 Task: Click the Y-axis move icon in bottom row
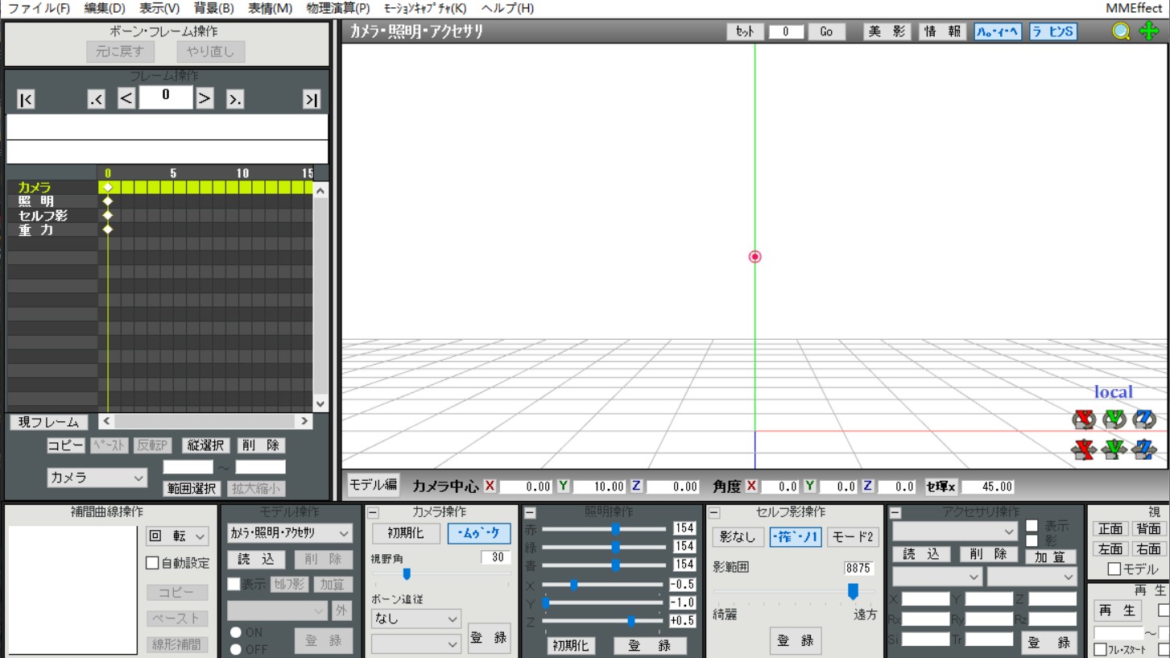1114,450
